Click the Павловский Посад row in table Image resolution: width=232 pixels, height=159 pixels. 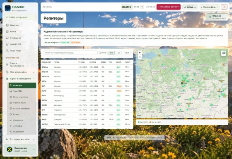tap(87, 124)
